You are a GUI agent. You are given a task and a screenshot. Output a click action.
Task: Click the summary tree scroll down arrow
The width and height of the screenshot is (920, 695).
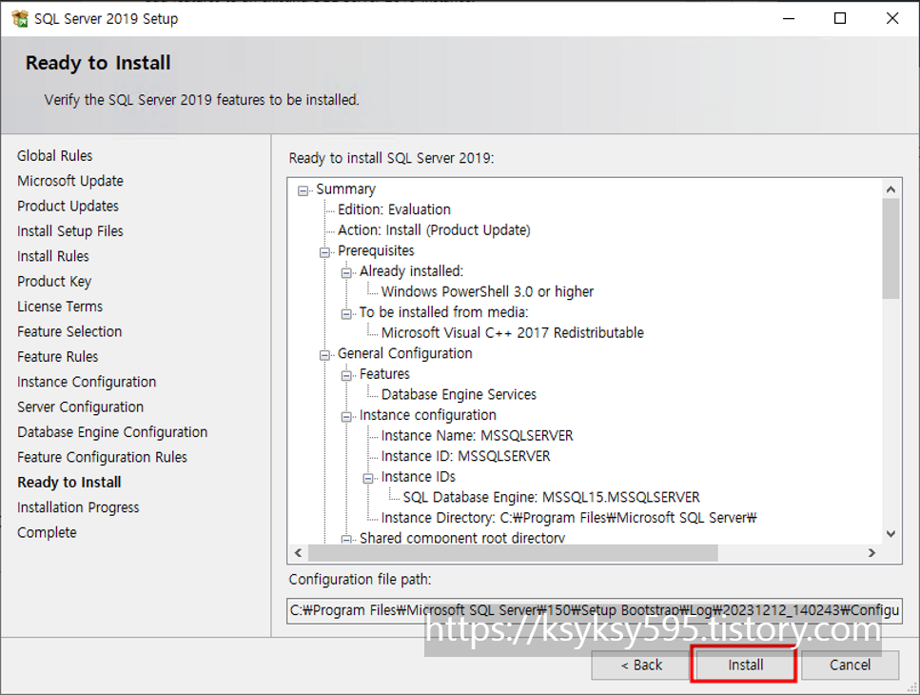coord(891,533)
